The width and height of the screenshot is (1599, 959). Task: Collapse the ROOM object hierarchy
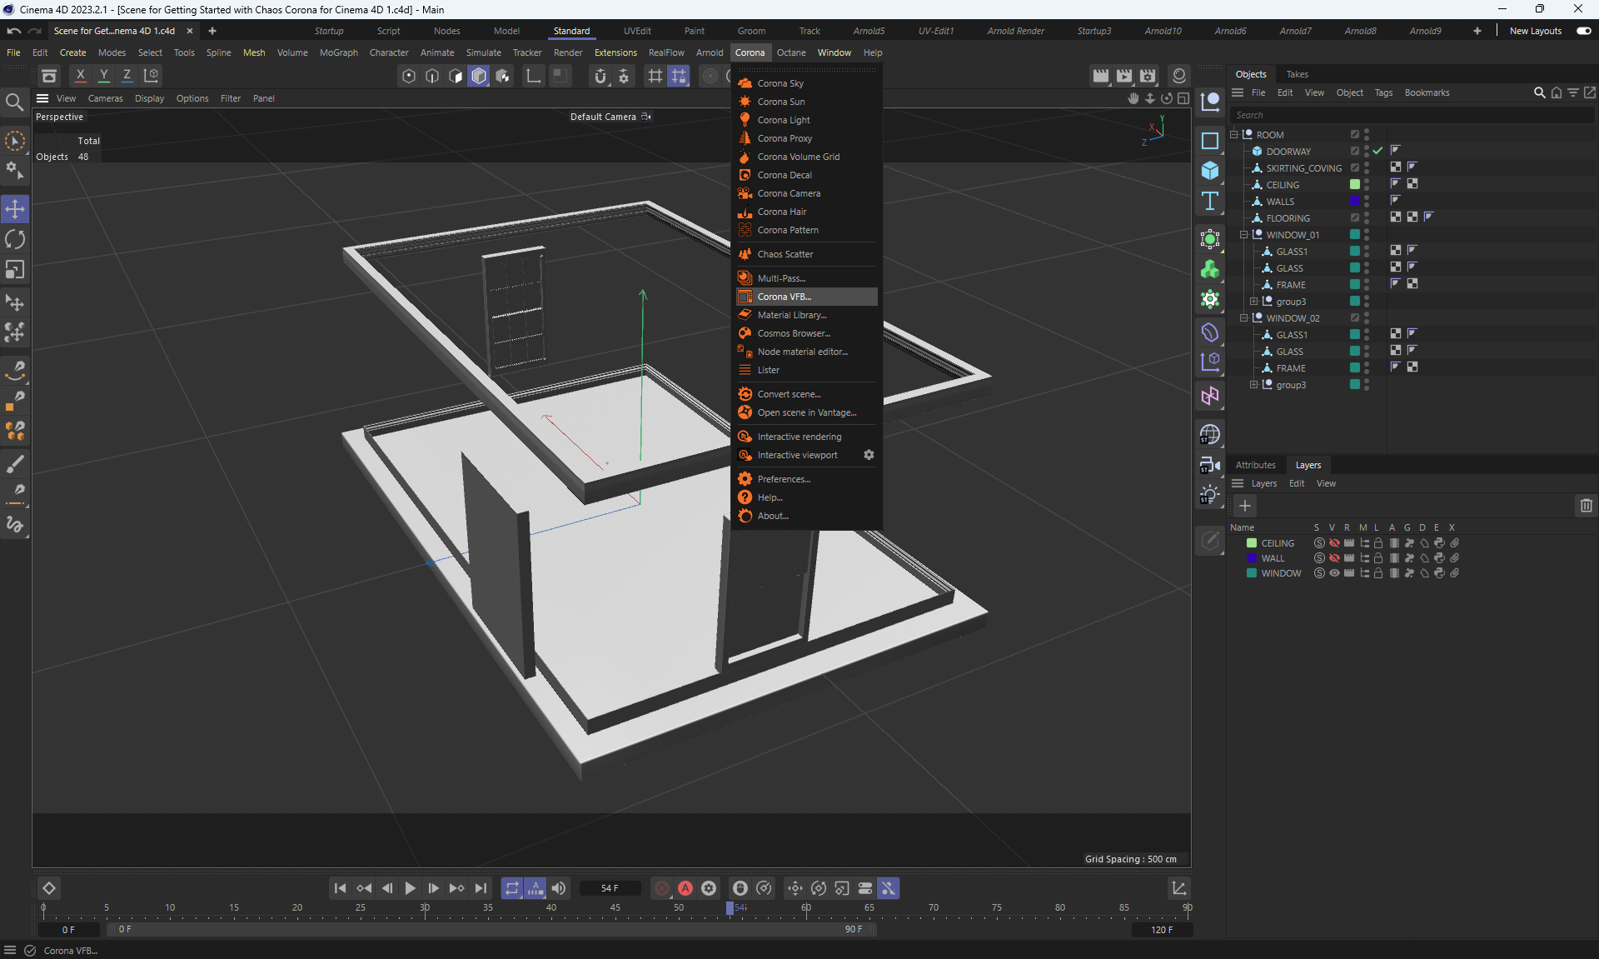[x=1233, y=134]
